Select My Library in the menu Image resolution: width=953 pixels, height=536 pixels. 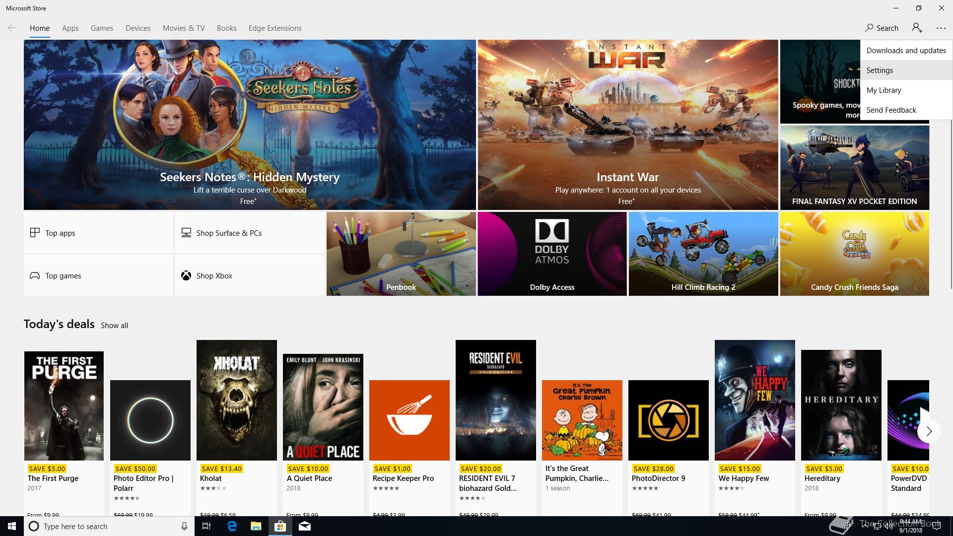point(906,90)
